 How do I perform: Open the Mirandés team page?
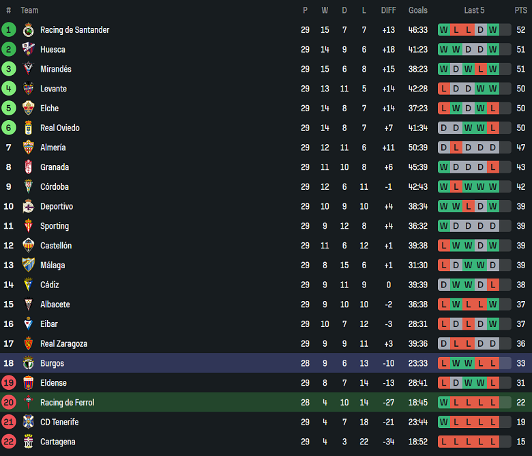coord(56,69)
